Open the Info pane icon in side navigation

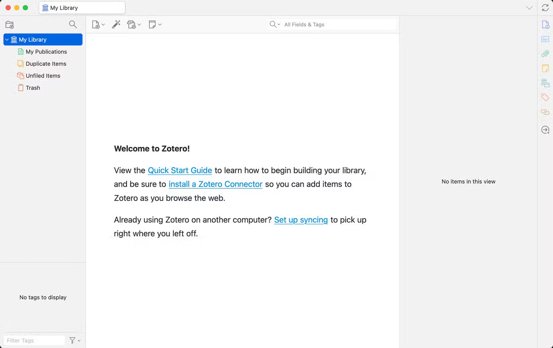545,24
